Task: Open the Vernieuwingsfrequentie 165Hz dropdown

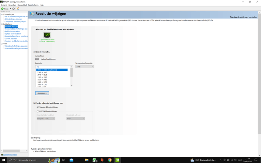Action: click(x=84, y=67)
